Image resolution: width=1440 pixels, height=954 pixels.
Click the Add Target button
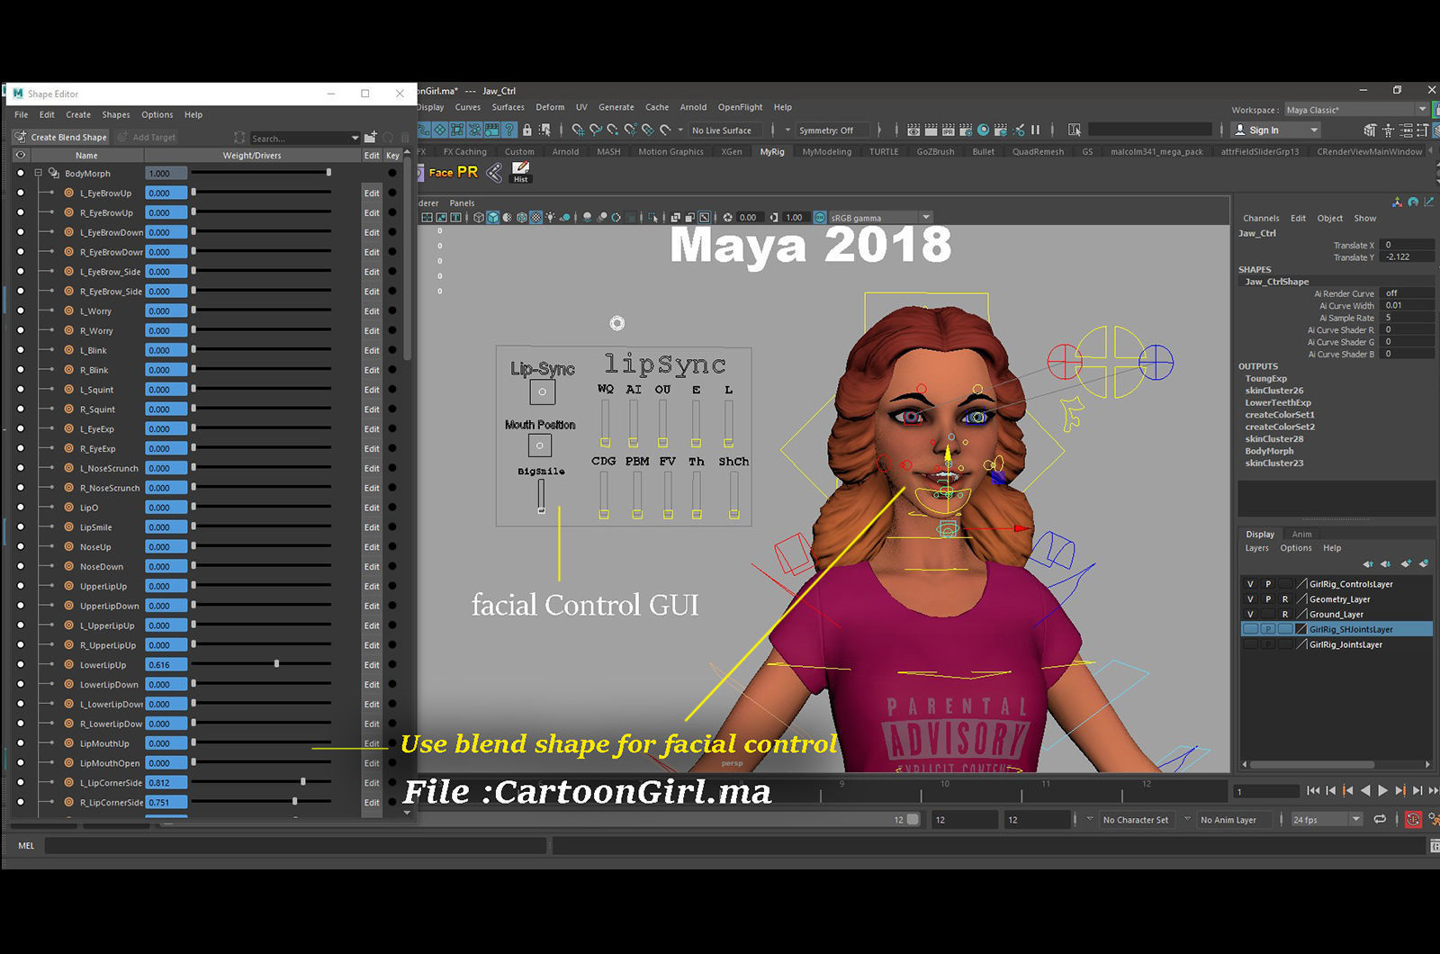click(x=147, y=137)
